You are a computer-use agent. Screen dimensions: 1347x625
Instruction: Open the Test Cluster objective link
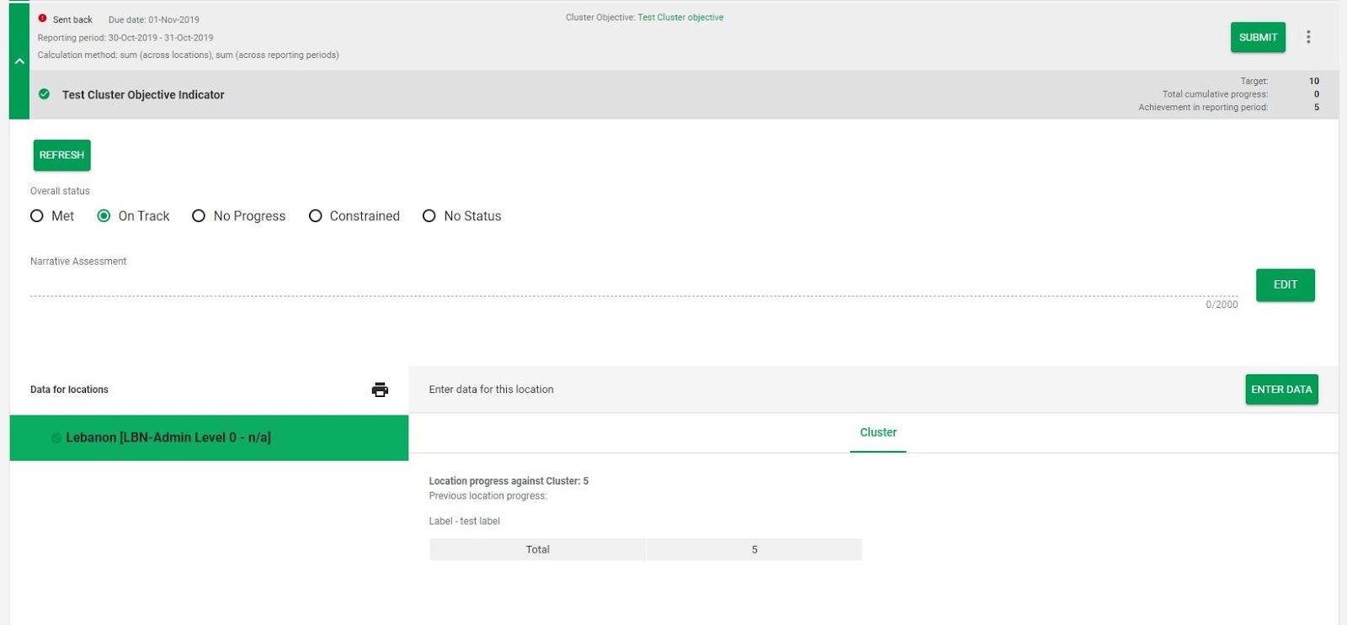680,17
